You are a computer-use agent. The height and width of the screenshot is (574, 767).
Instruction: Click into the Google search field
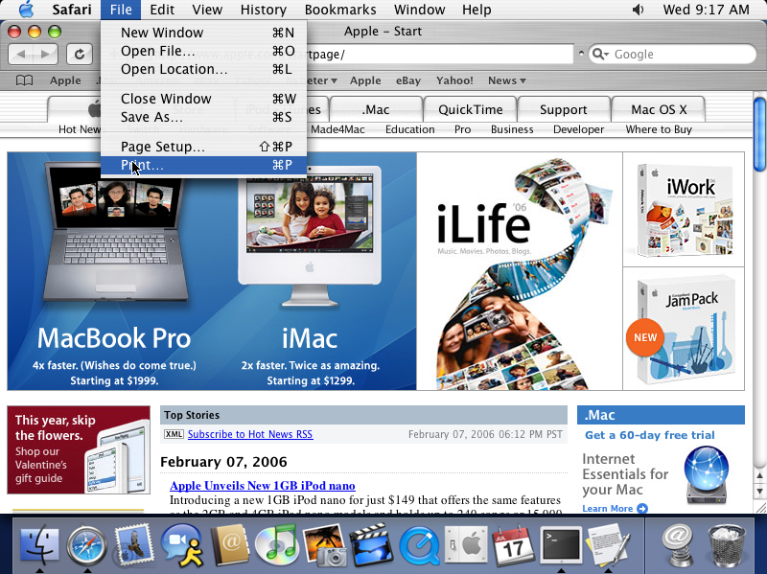[673, 54]
